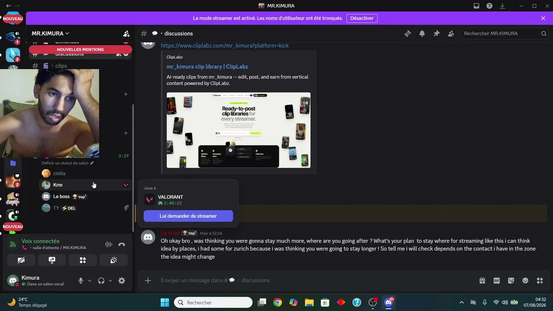Click the taskbar Rechercher search box

click(x=213, y=302)
